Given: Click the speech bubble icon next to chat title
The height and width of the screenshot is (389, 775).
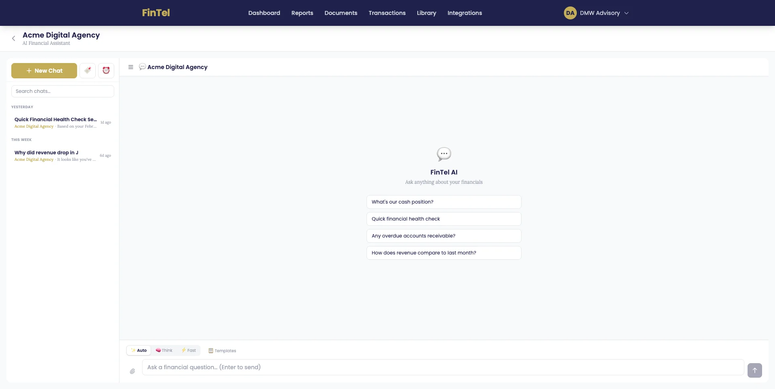Looking at the screenshot, I should pyautogui.click(x=142, y=67).
